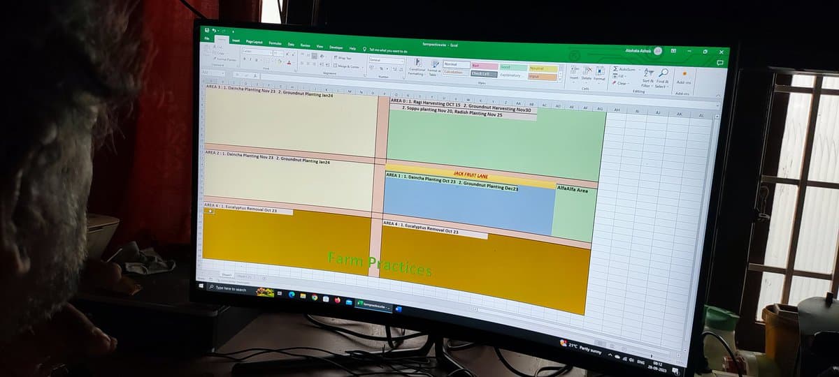Click the Name Box
Viewport: 839px width, 377px height.
[x=213, y=73]
